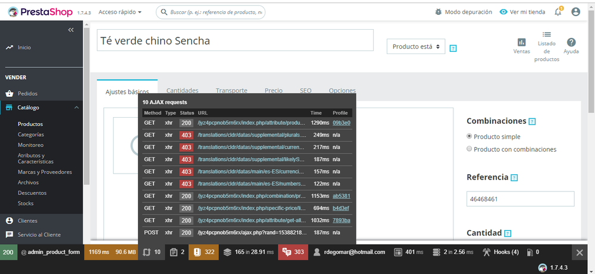The width and height of the screenshot is (595, 274).
Task: Open the database queries icon showing 2 in 2.56 ms
Action: pos(453,252)
